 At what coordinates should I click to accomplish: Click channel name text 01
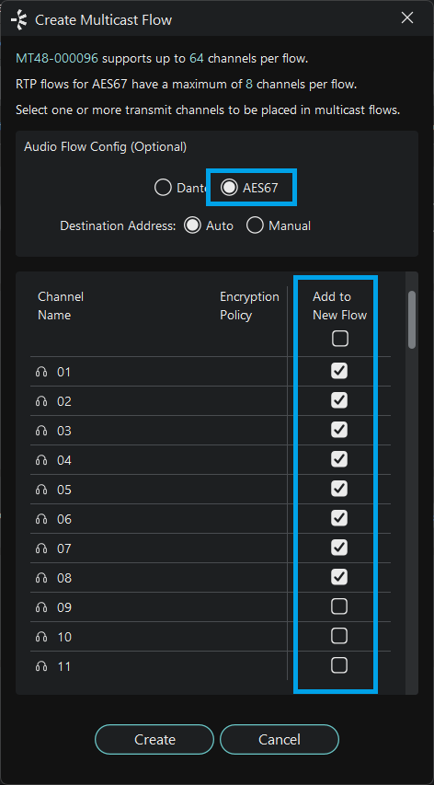pos(64,372)
